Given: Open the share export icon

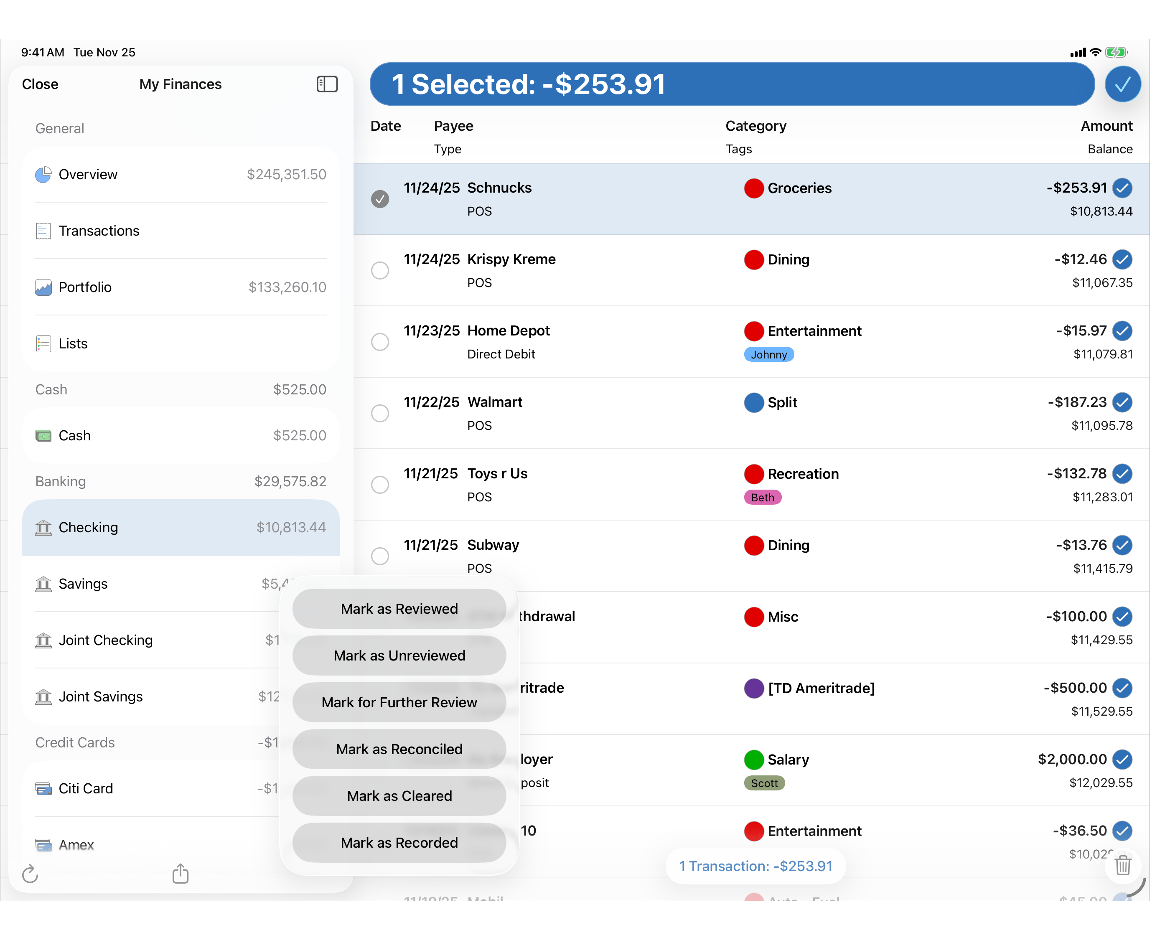Looking at the screenshot, I should click(180, 874).
